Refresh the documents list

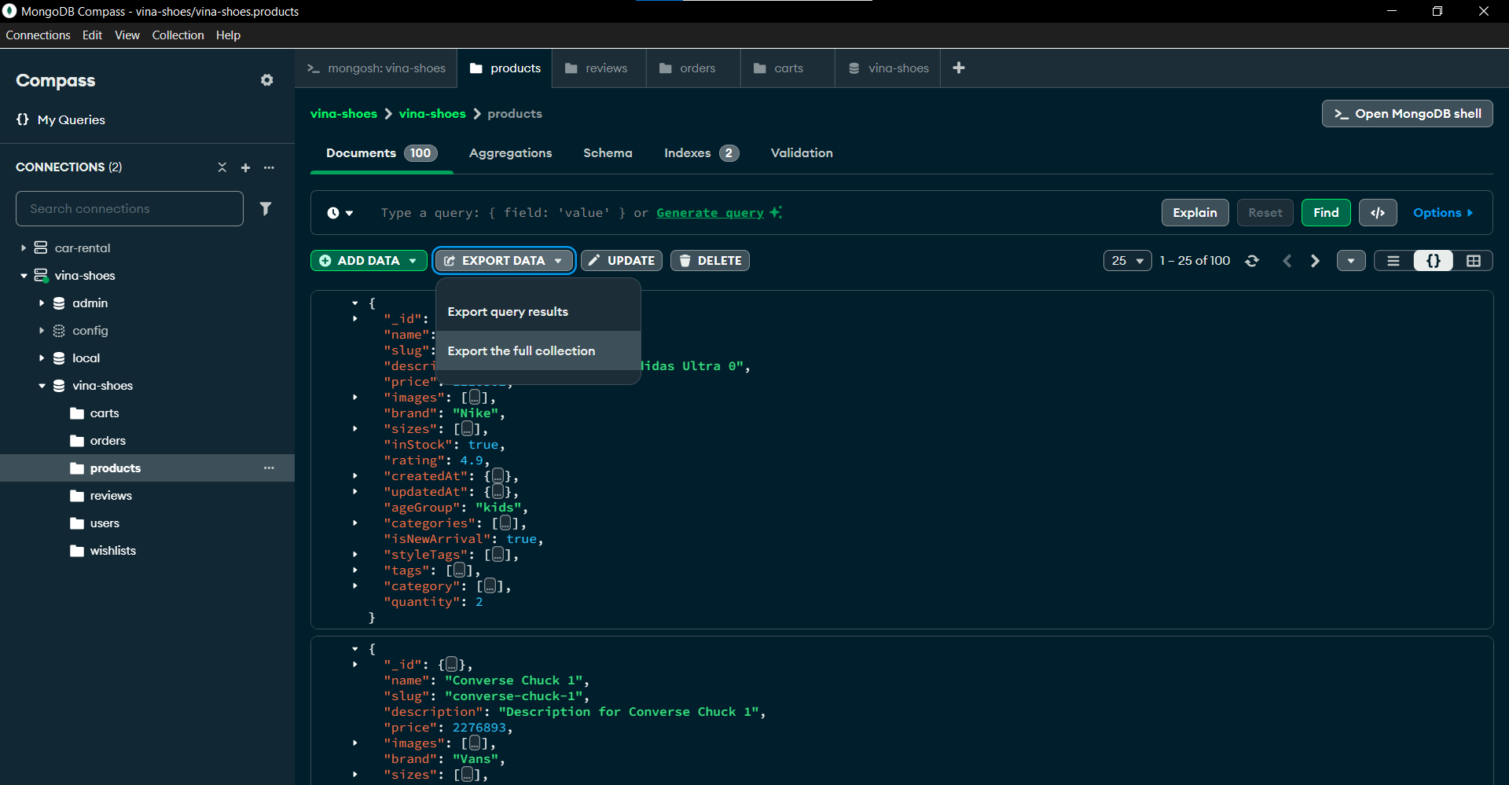coord(1252,261)
